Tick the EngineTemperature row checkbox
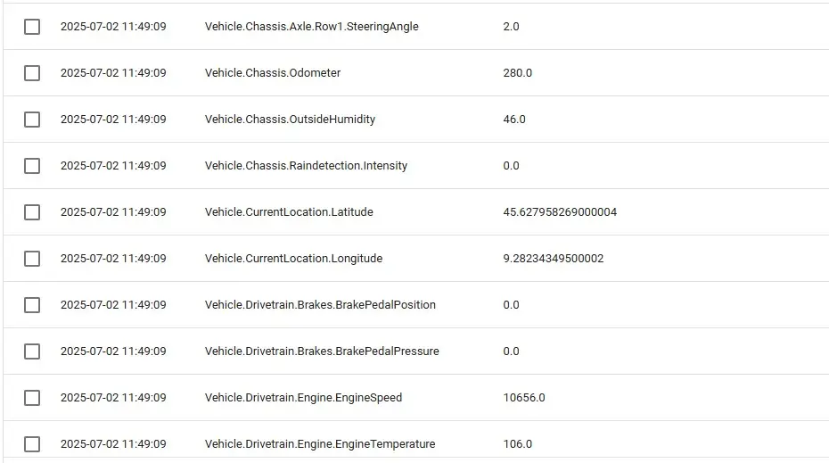 coord(32,444)
